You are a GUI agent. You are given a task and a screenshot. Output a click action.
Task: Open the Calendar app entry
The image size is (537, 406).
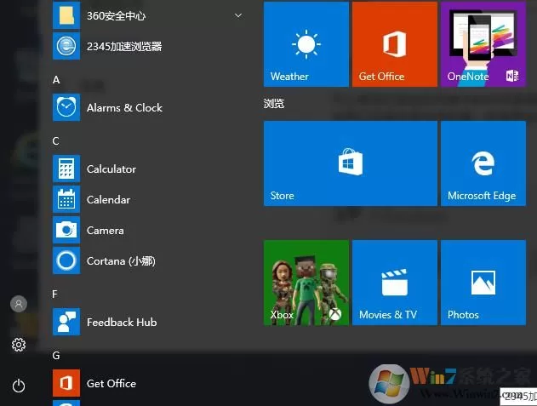(149, 199)
